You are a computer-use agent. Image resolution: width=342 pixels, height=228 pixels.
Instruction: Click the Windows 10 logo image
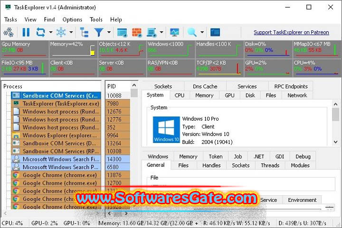(x=166, y=130)
